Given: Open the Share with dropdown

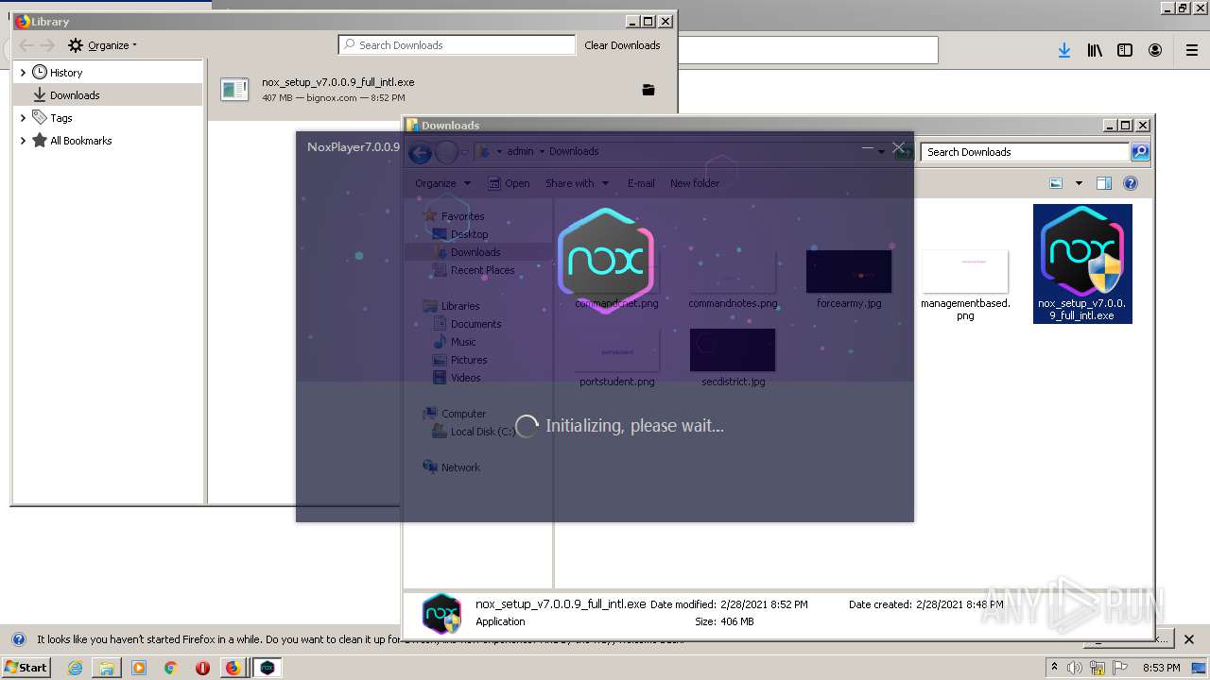Looking at the screenshot, I should point(577,183).
